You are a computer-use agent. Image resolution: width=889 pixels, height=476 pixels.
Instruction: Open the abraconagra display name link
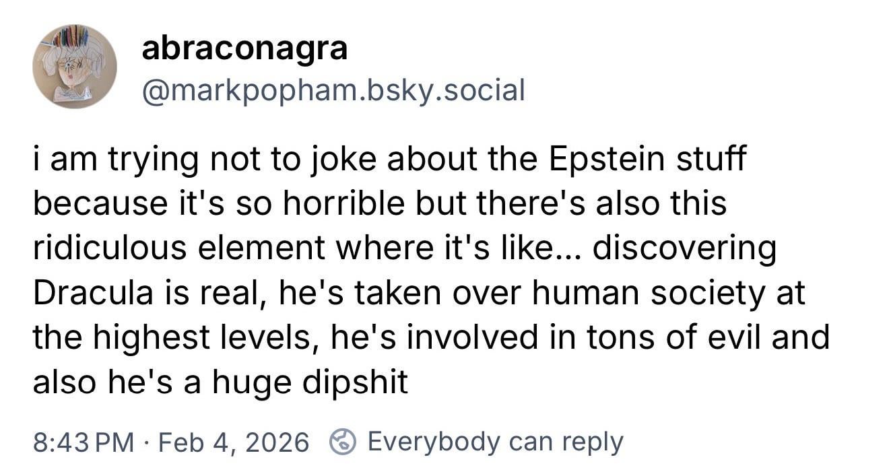tap(244, 48)
